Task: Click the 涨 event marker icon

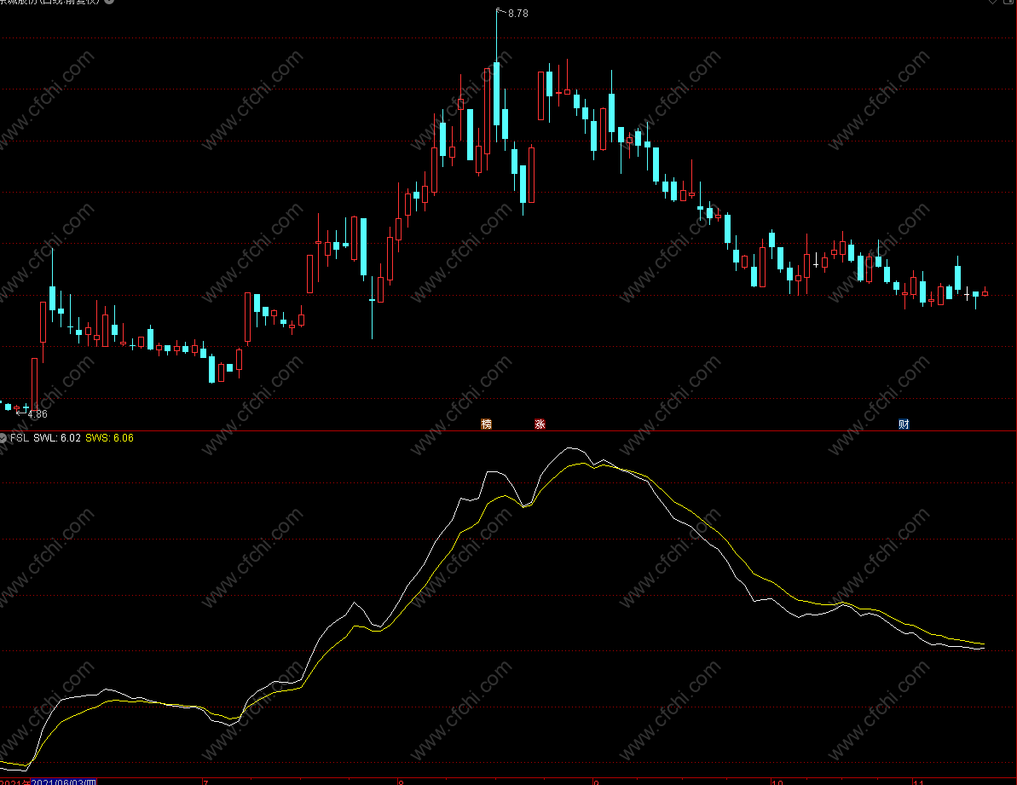Action: [540, 424]
